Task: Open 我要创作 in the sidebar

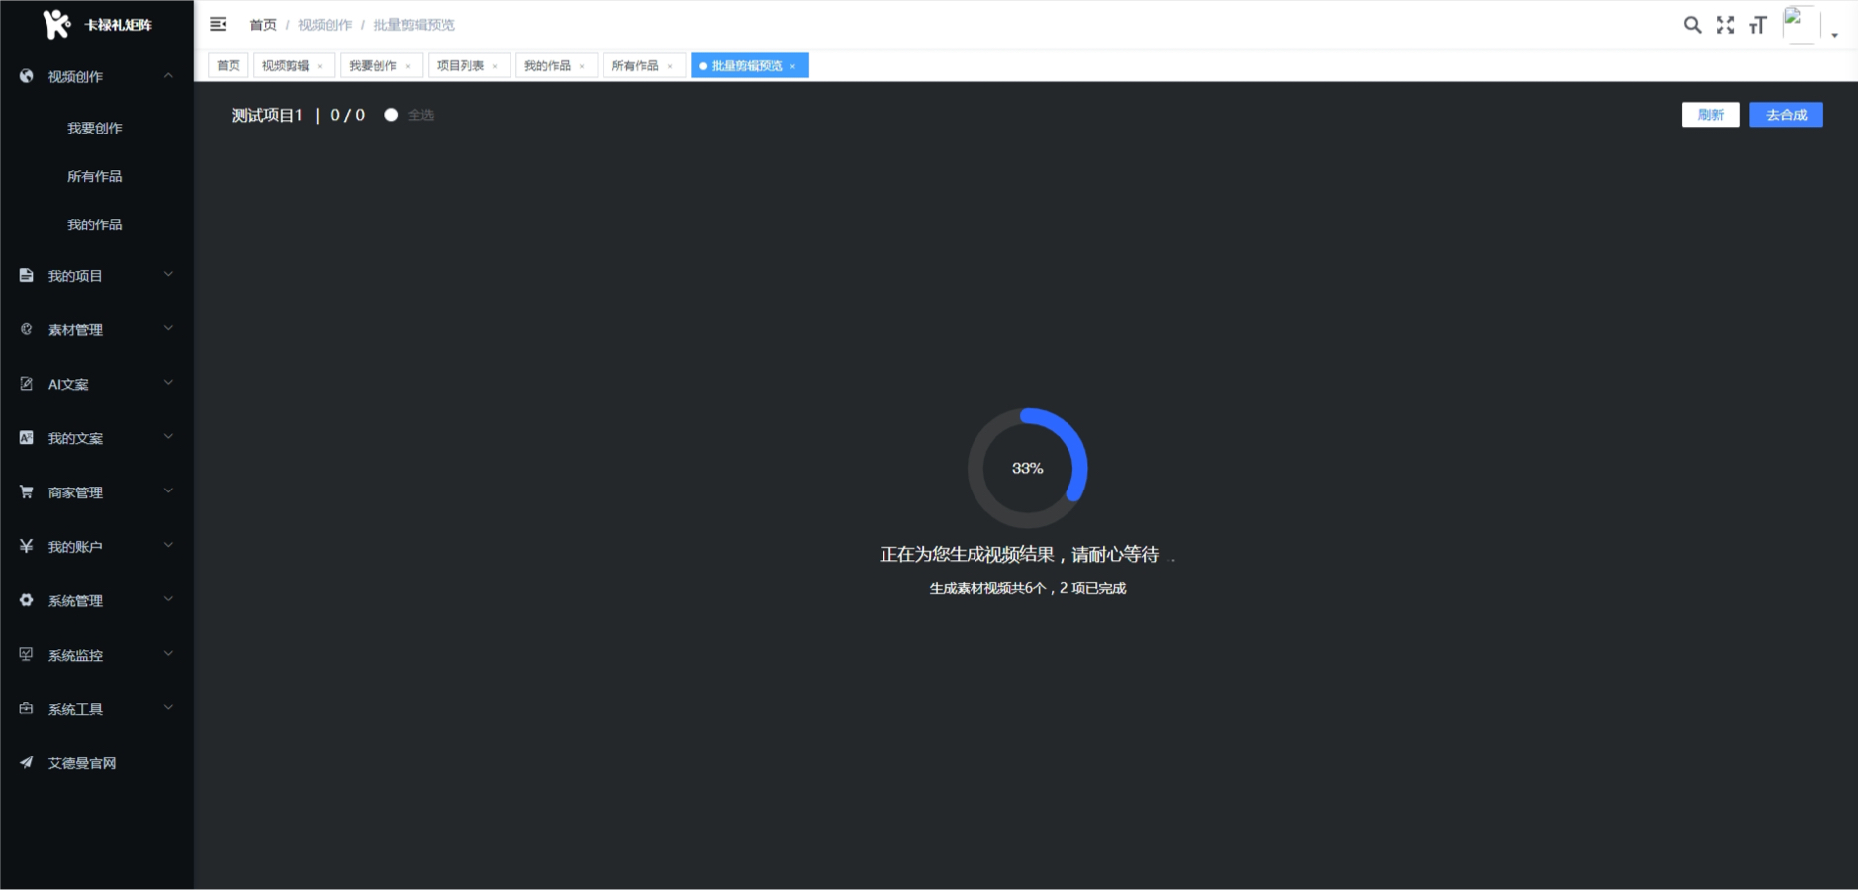Action: pyautogui.click(x=97, y=128)
